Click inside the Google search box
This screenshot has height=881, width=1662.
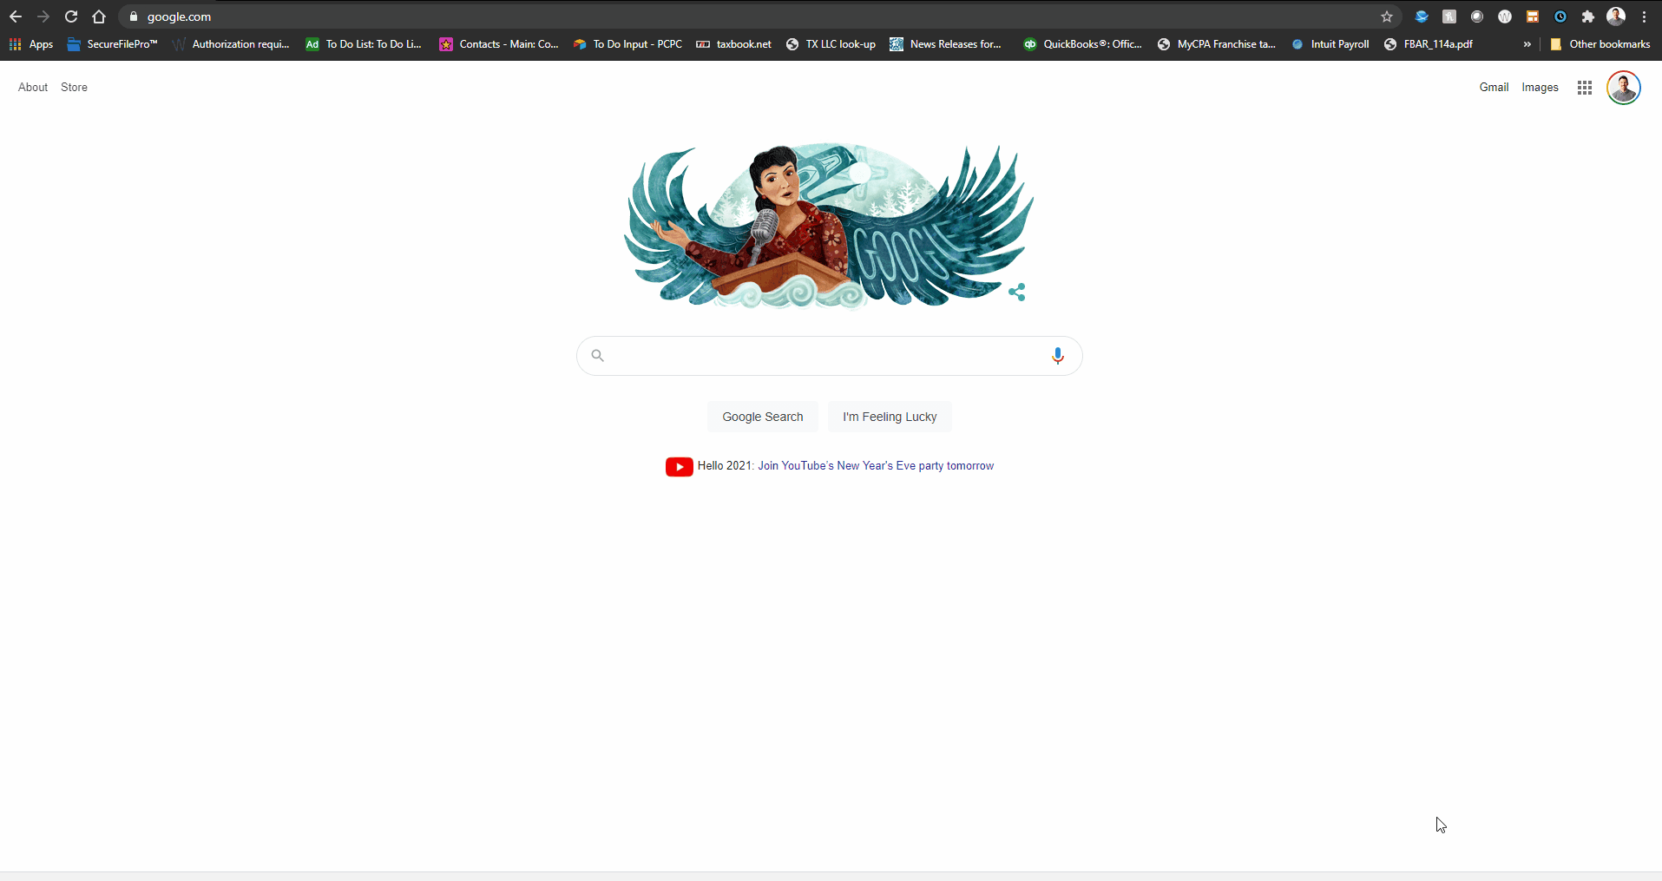[x=829, y=356]
